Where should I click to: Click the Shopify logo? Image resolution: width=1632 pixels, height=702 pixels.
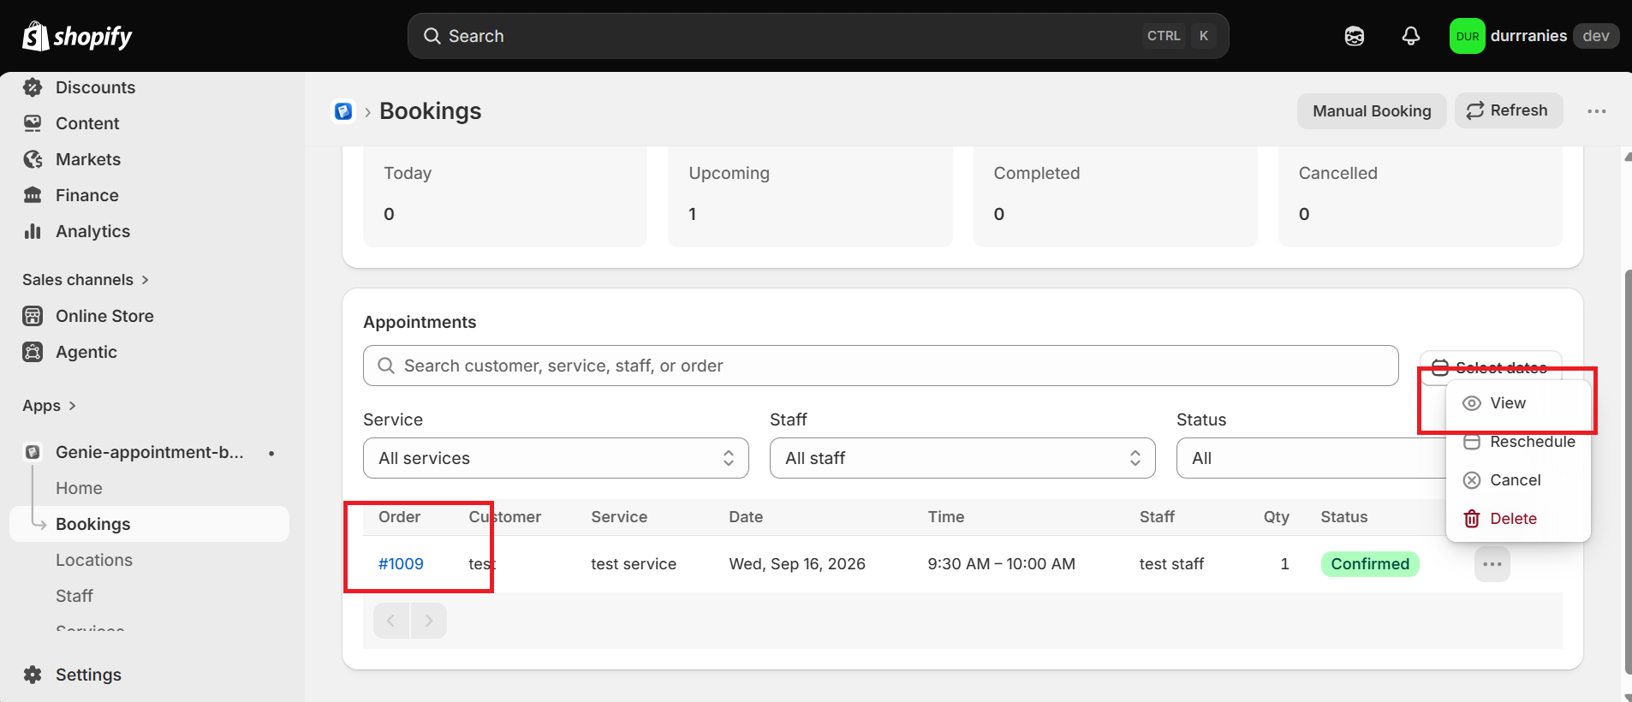tap(77, 36)
